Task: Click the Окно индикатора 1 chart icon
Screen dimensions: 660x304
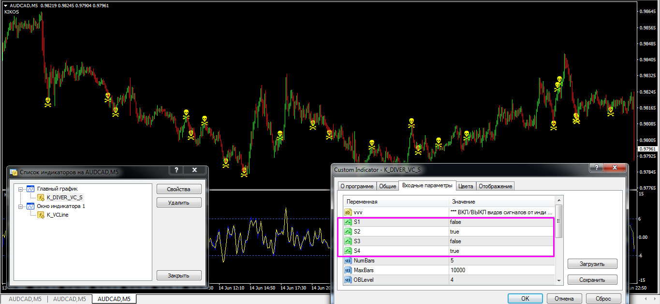Action: click(x=31, y=206)
